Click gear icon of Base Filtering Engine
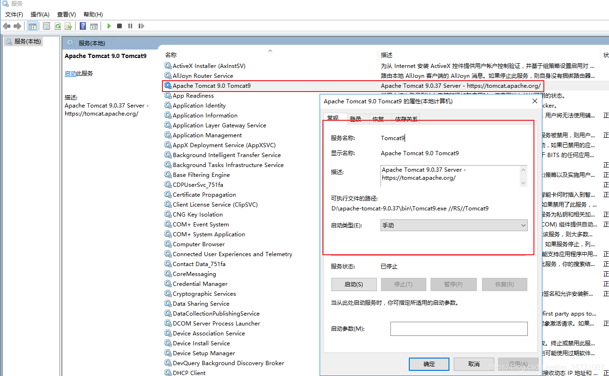609x376 pixels. 168,175
